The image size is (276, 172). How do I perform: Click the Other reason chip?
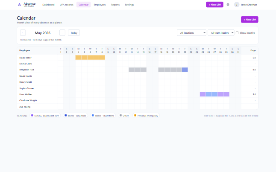(124, 116)
